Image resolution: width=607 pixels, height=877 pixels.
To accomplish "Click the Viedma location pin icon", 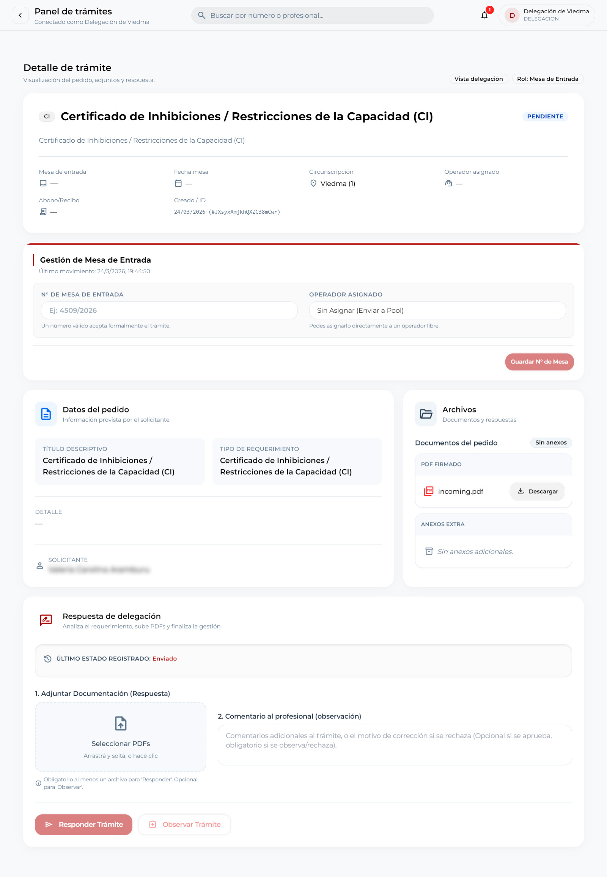I will 313,183.
